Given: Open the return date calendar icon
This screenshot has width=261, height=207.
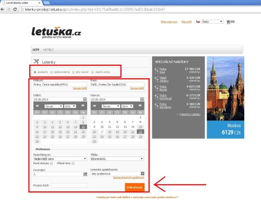Looking at the screenshot, I should 142,99.
